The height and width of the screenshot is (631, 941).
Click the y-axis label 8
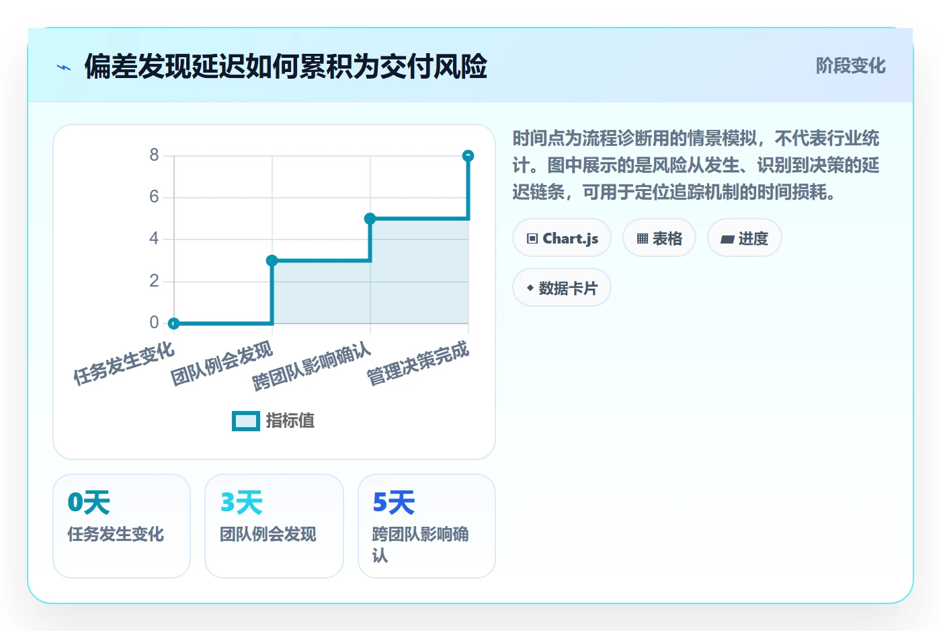[154, 155]
